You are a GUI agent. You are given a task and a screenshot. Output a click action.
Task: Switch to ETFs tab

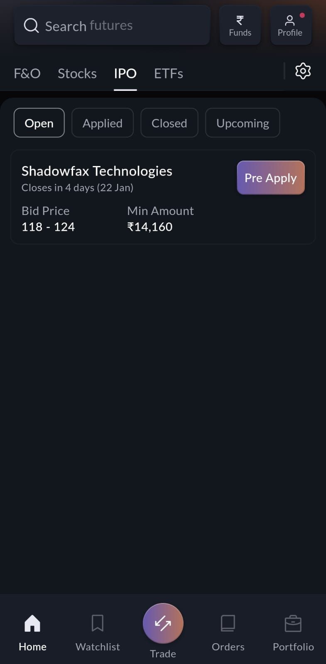(x=169, y=73)
